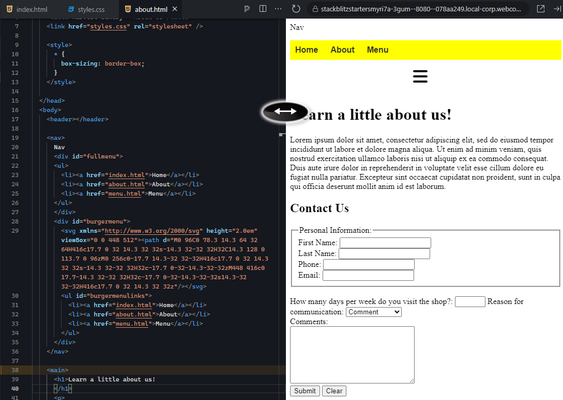Open the more actions ellipsis menu

[x=278, y=8]
